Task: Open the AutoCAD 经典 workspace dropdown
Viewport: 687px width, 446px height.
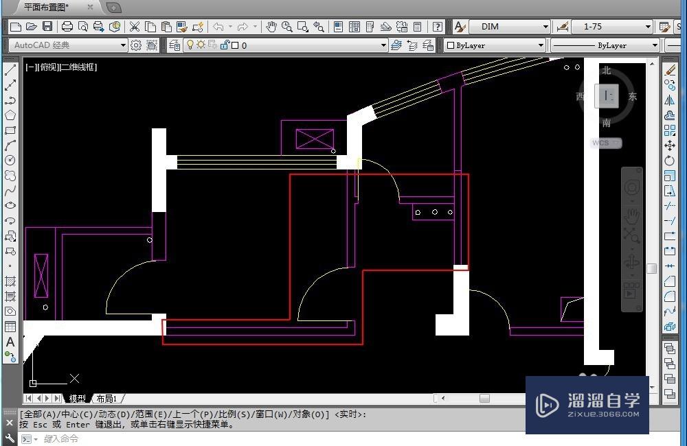Action: point(67,45)
